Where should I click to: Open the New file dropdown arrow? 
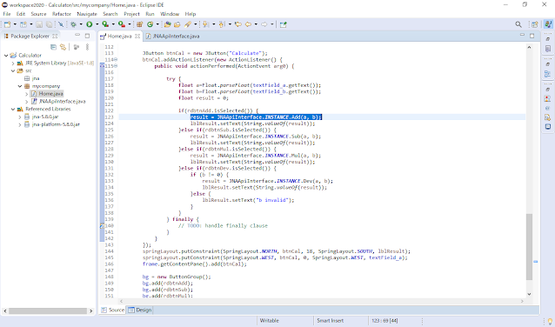(15, 24)
